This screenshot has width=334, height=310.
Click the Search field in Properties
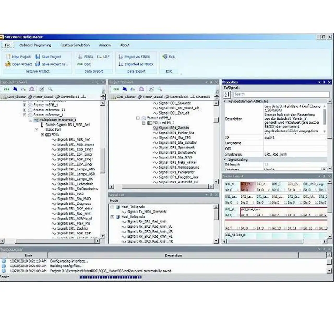[281, 94]
